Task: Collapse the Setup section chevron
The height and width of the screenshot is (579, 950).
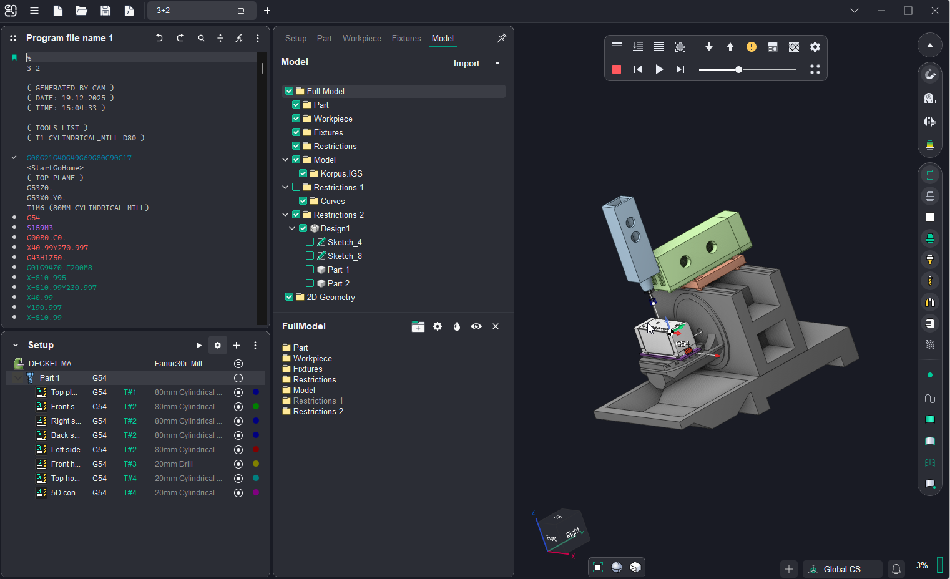Action: [x=16, y=345]
